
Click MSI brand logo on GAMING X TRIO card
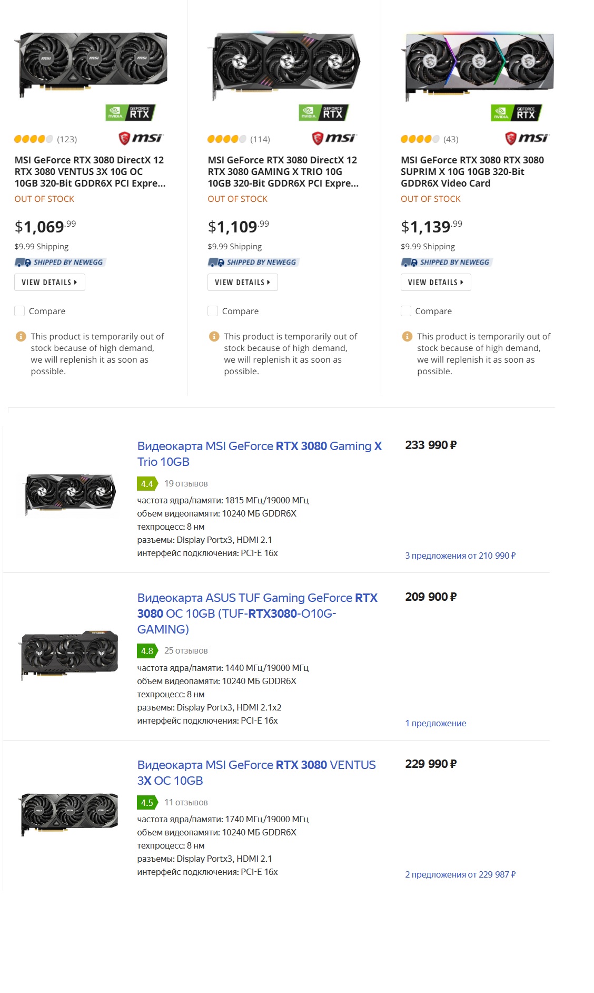334,138
